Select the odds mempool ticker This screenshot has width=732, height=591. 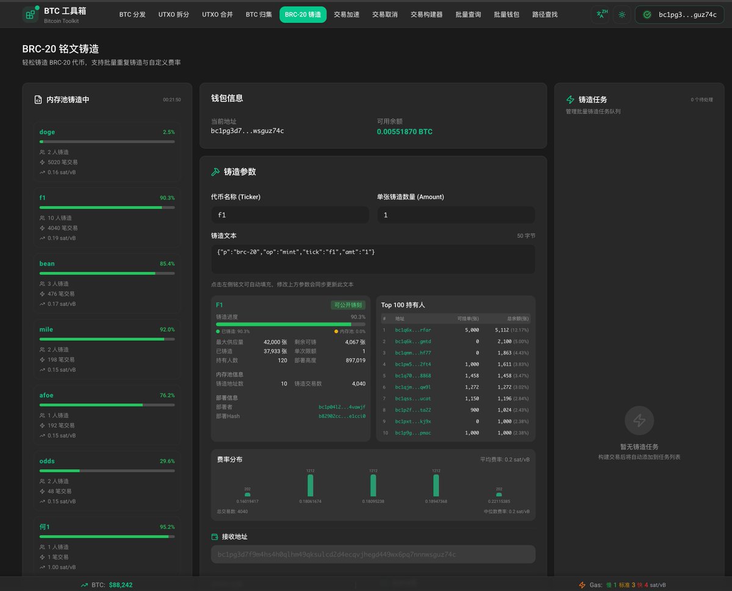point(47,461)
